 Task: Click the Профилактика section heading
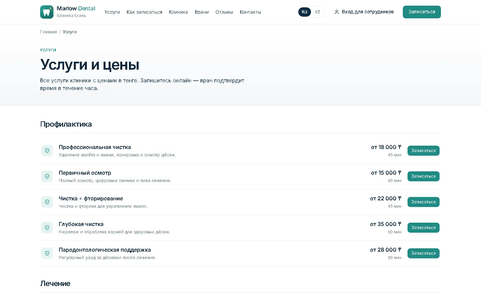[x=66, y=124]
